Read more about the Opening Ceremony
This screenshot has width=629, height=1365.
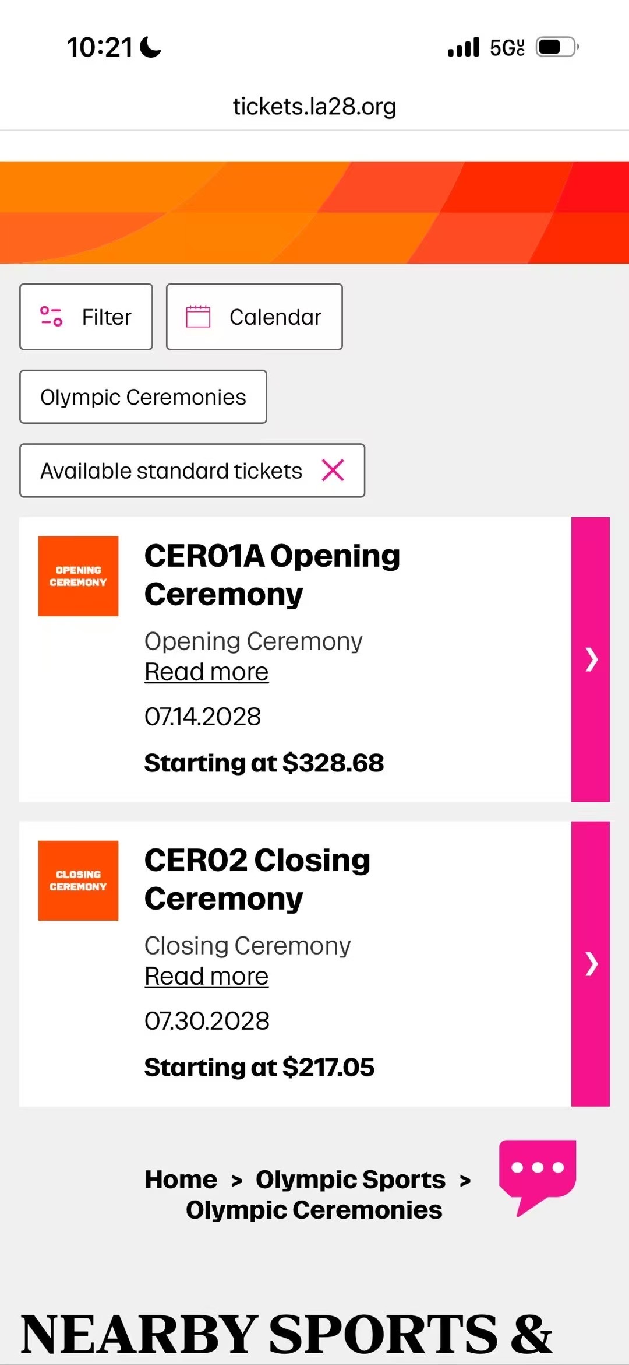[x=206, y=672]
